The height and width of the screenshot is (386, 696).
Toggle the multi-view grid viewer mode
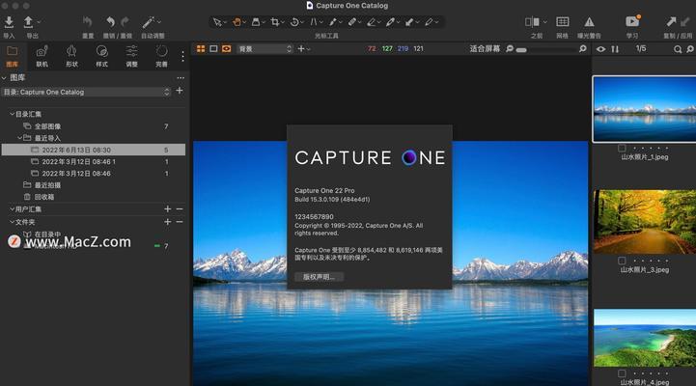click(x=201, y=48)
